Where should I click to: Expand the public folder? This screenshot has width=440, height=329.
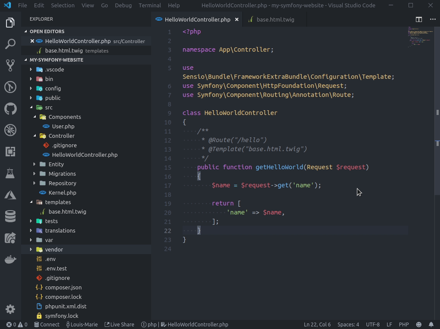(31, 98)
